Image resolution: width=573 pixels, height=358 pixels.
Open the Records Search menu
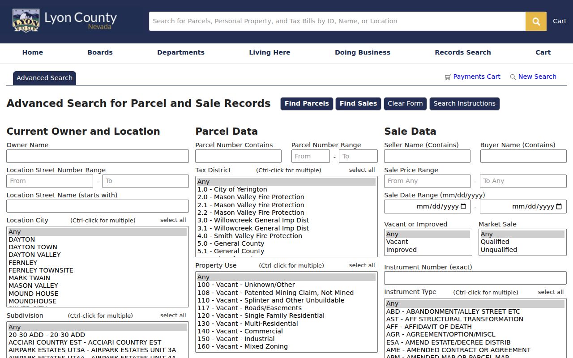pos(463,52)
